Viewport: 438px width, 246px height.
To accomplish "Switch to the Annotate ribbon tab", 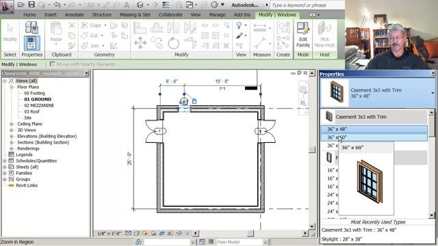I will coord(75,14).
